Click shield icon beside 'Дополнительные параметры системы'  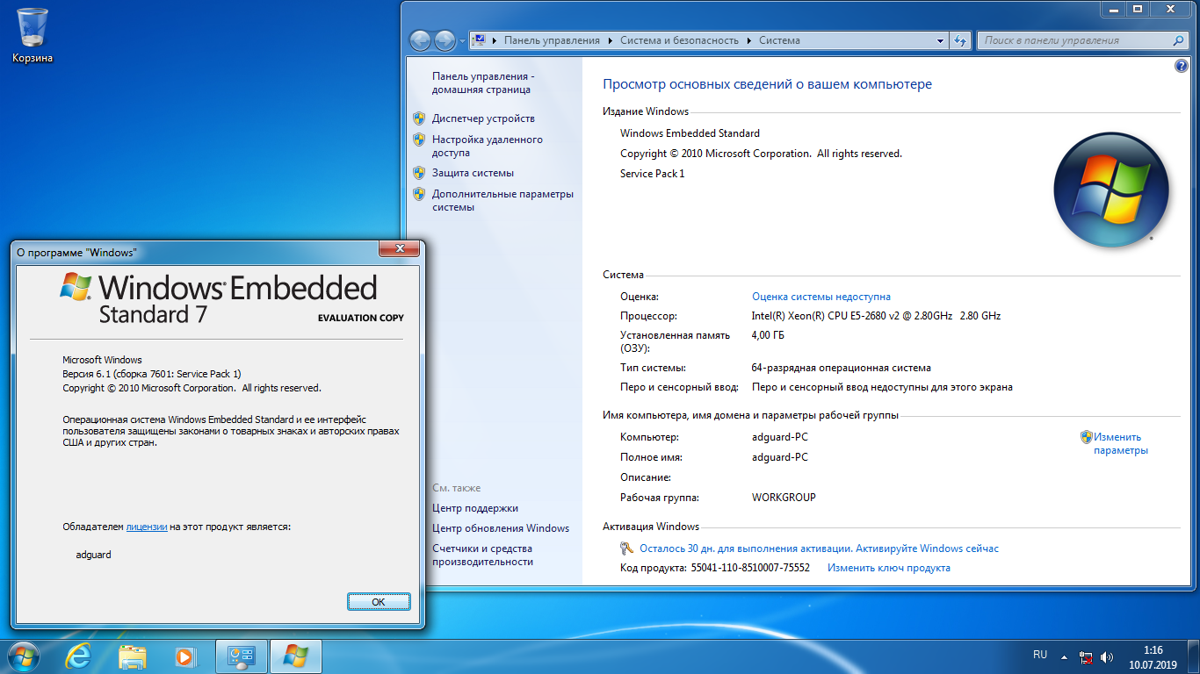click(419, 194)
